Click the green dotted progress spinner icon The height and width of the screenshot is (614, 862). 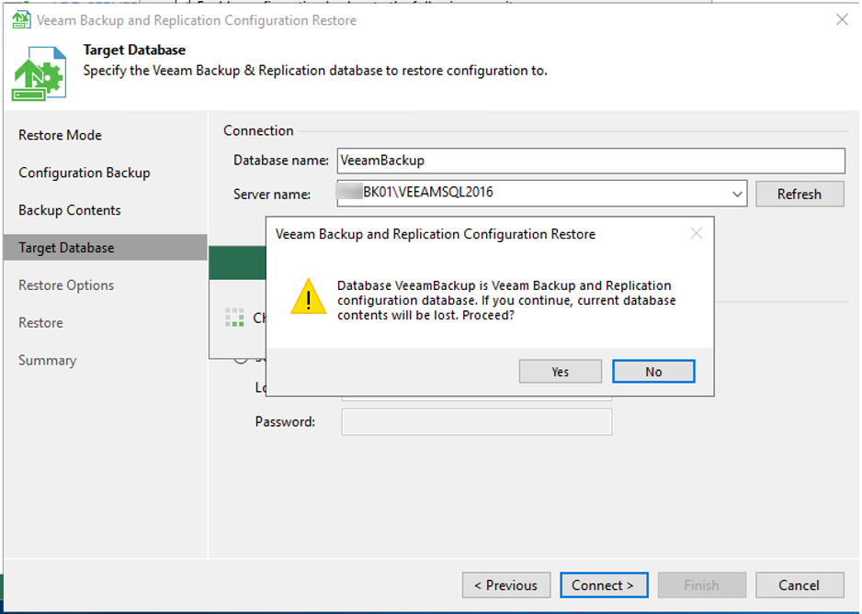[234, 318]
